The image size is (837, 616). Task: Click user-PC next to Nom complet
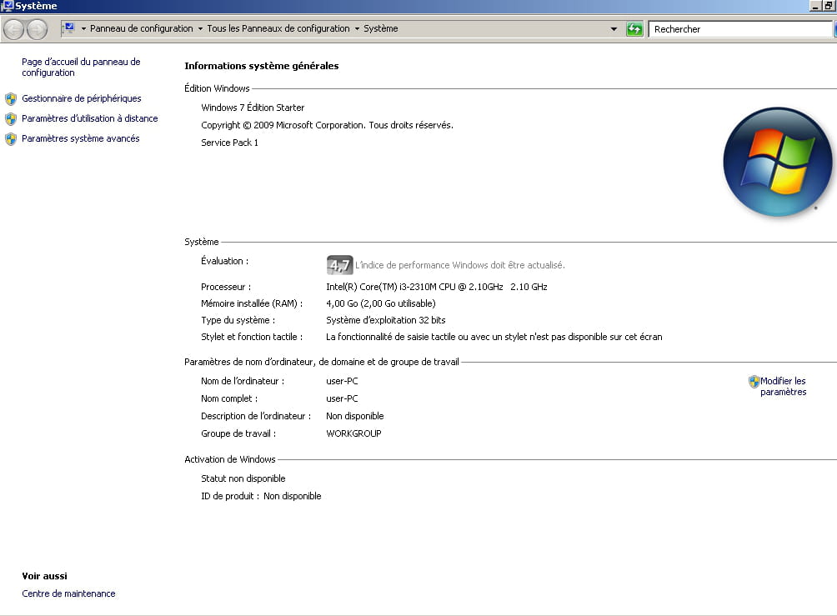342,398
